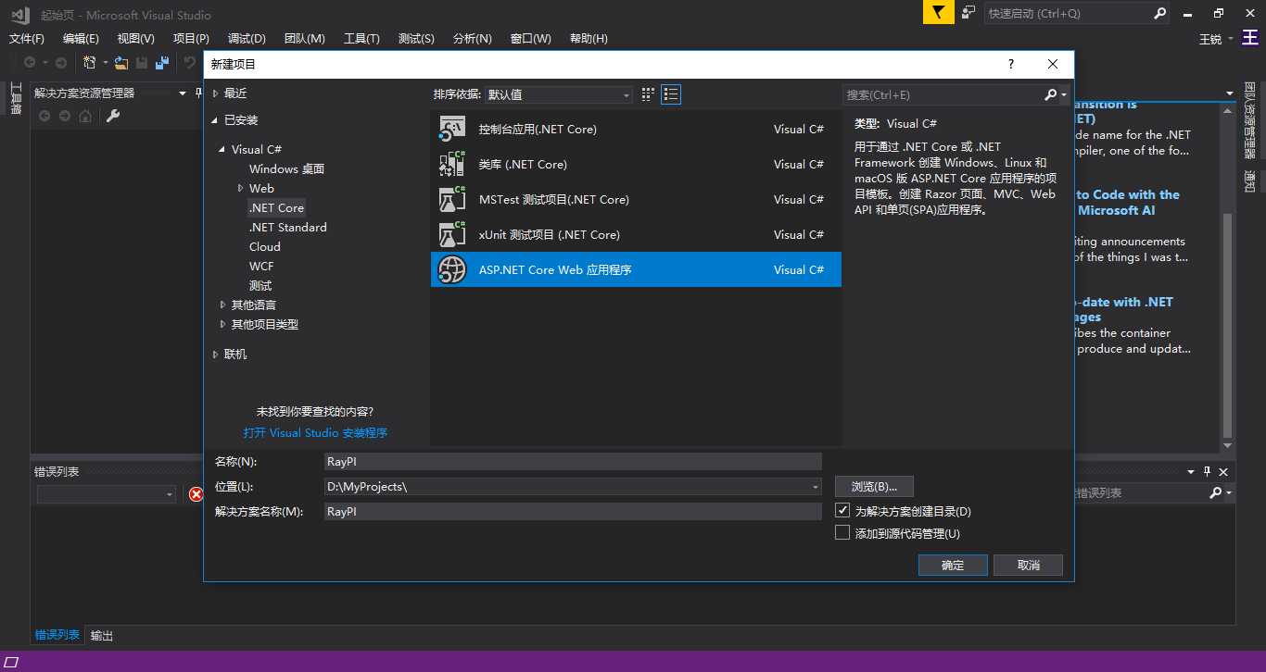The image size is (1266, 672).
Task: Click the navigate backward toolbar arrow
Action: (x=30, y=63)
